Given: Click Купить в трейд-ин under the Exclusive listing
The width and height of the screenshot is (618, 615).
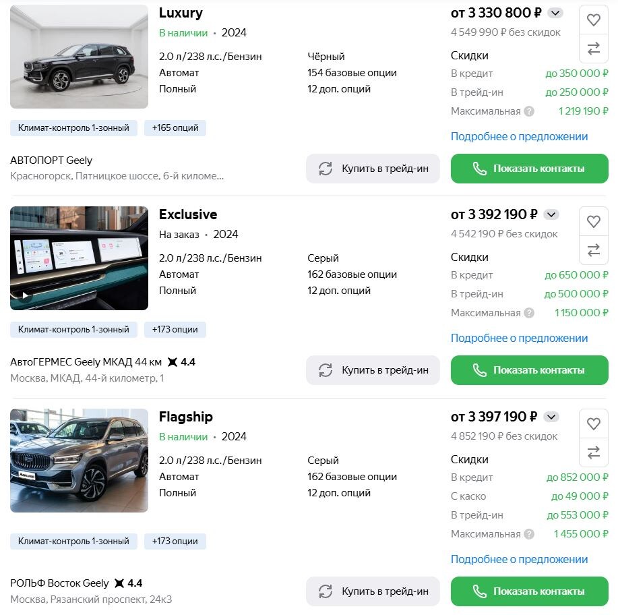Looking at the screenshot, I should click(373, 370).
